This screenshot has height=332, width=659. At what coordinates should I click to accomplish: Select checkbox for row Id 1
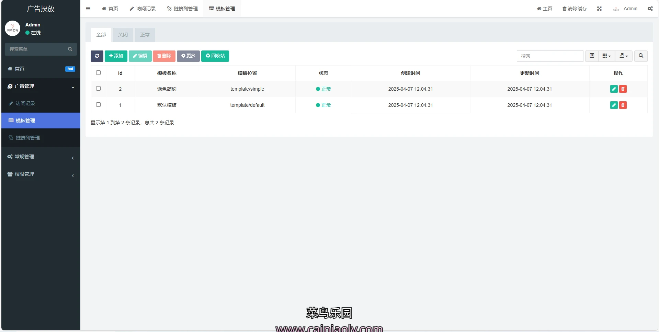pyautogui.click(x=98, y=105)
